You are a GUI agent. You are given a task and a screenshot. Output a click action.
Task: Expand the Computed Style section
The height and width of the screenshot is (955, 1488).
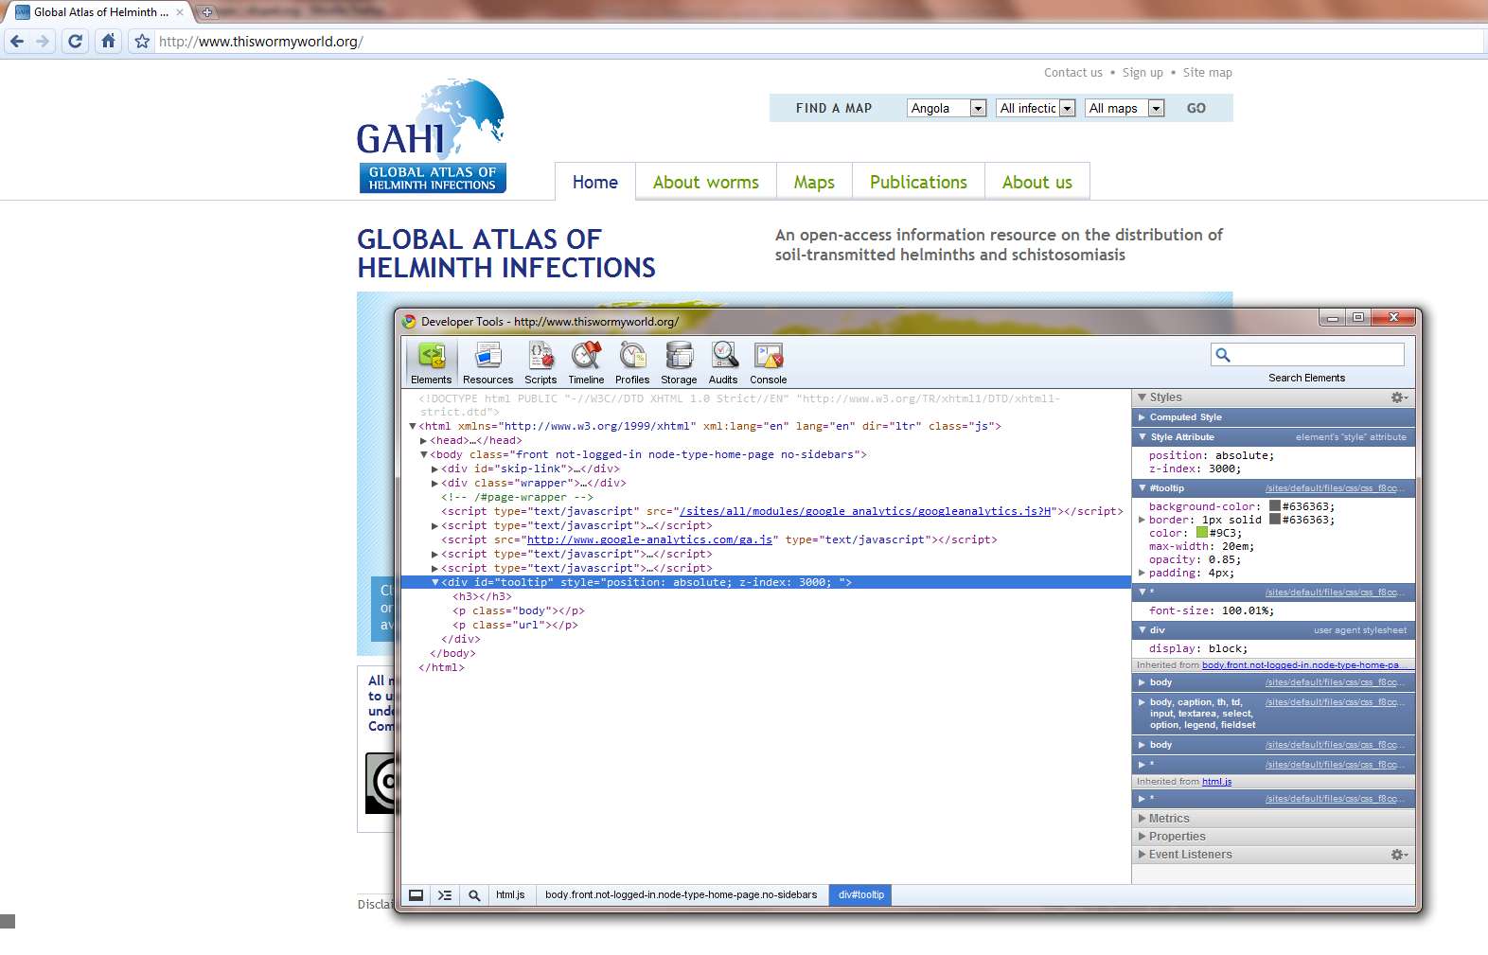[1143, 417]
